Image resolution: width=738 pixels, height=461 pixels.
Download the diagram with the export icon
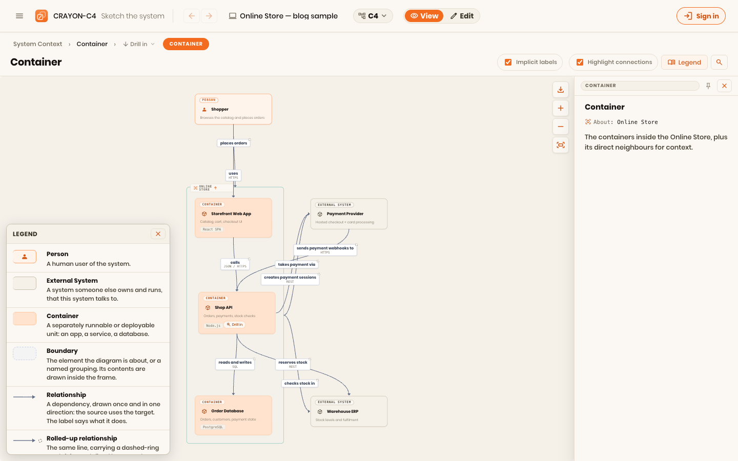(561, 90)
